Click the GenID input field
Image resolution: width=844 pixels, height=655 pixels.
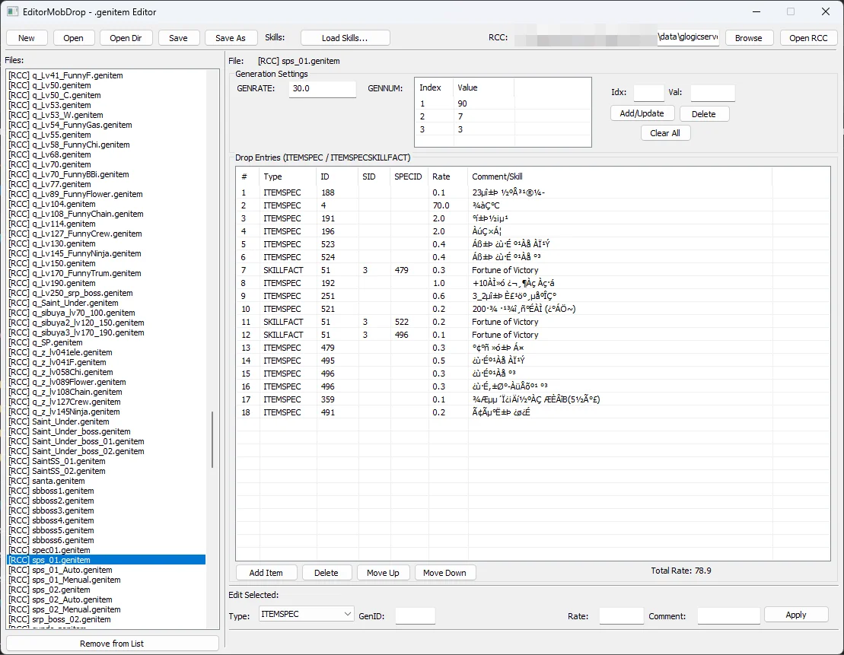(x=415, y=615)
